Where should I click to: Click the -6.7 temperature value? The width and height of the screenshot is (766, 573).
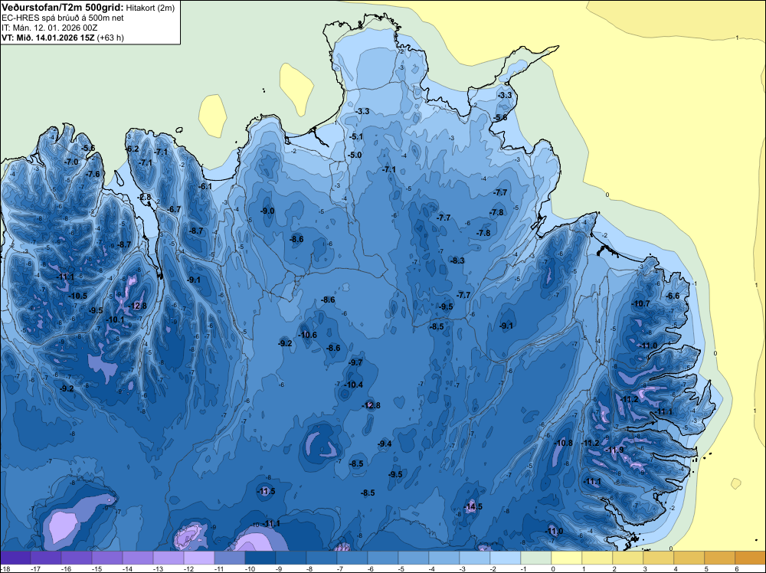pos(174,210)
